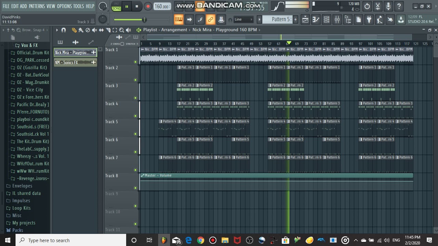This screenshot has height=246, width=438.
Task: Toggle the Playlist magnet snap icon
Action: pyautogui.click(x=63, y=30)
